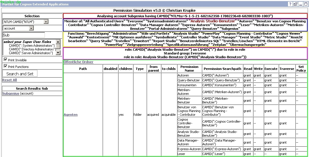Screen dimensions: 309x157
Task: Click the Write column header
Action: pos(258,69)
